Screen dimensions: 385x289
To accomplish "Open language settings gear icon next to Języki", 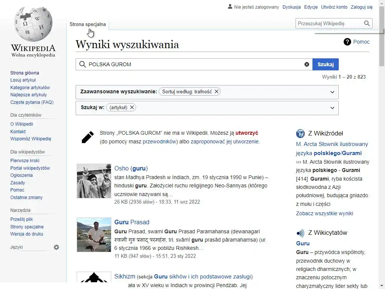I will tap(56, 247).
